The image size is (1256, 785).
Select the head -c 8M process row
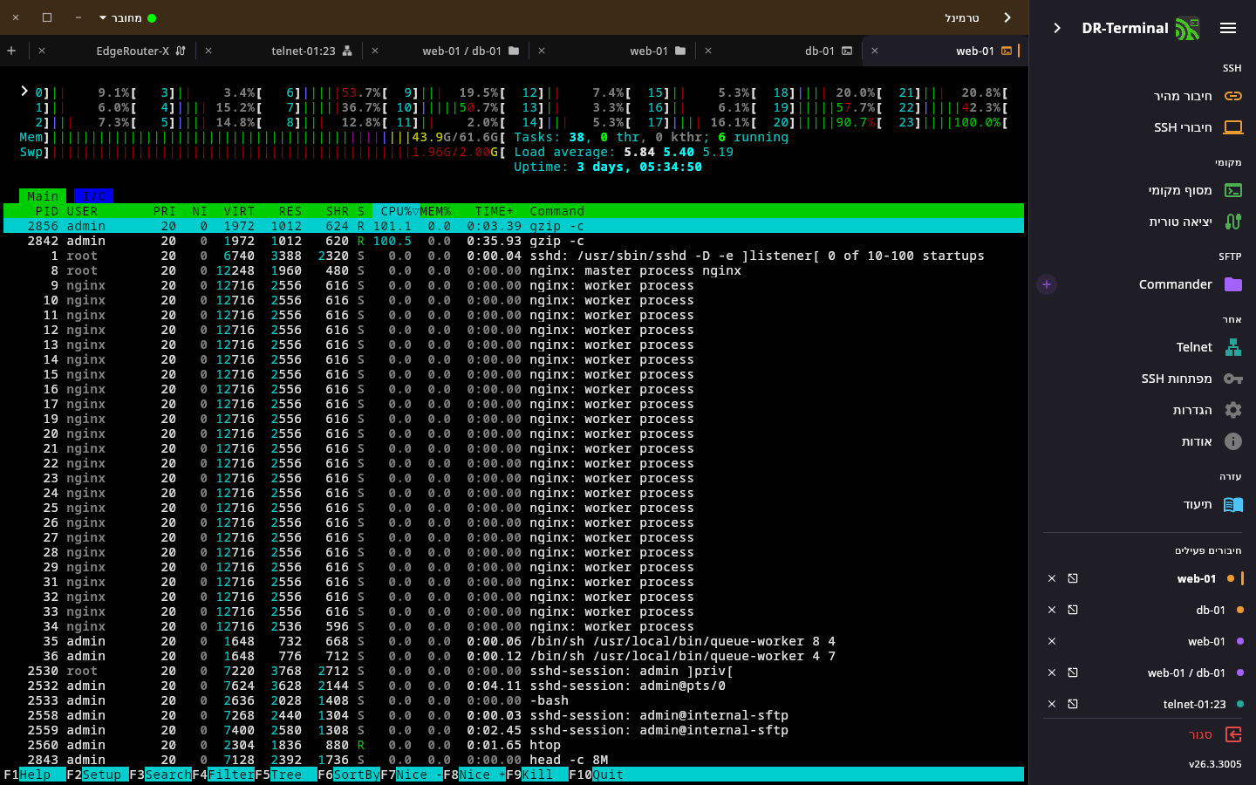click(x=513, y=760)
